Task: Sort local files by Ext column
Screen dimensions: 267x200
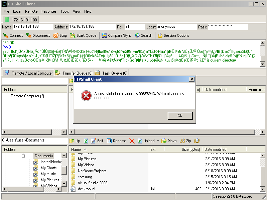Action: [x=156, y=149]
